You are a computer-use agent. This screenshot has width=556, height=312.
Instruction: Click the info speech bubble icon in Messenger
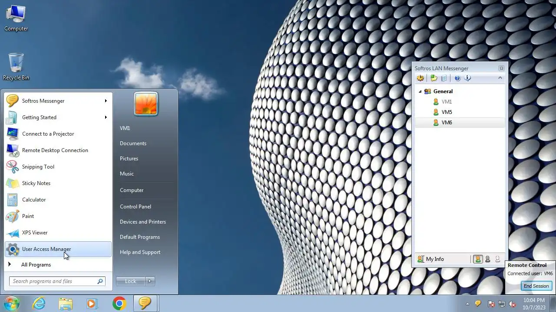click(x=468, y=78)
